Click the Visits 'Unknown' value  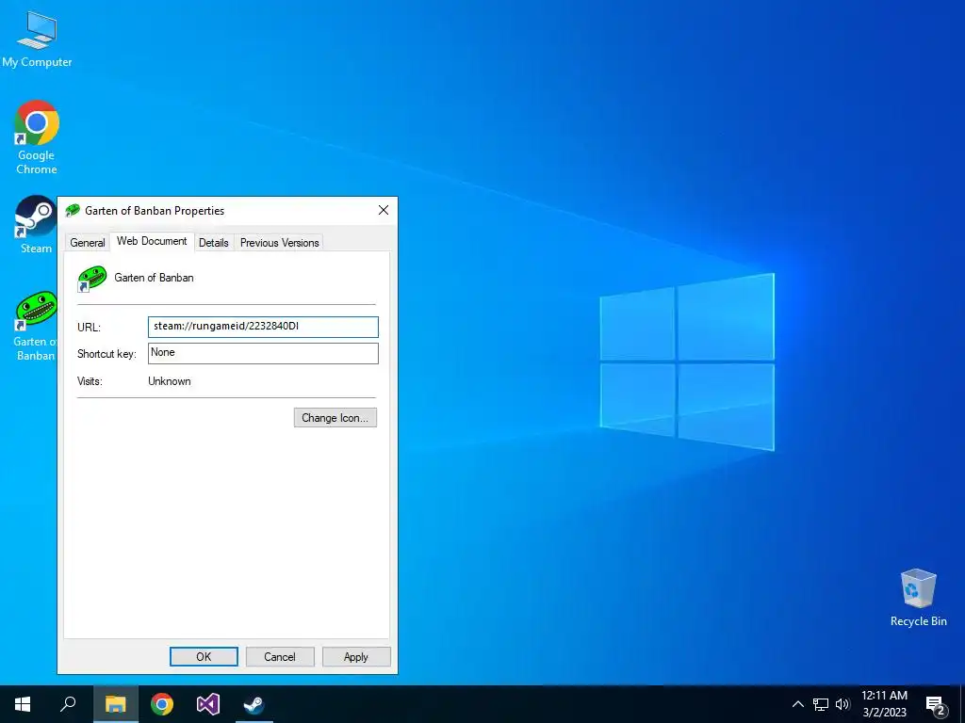tap(170, 381)
